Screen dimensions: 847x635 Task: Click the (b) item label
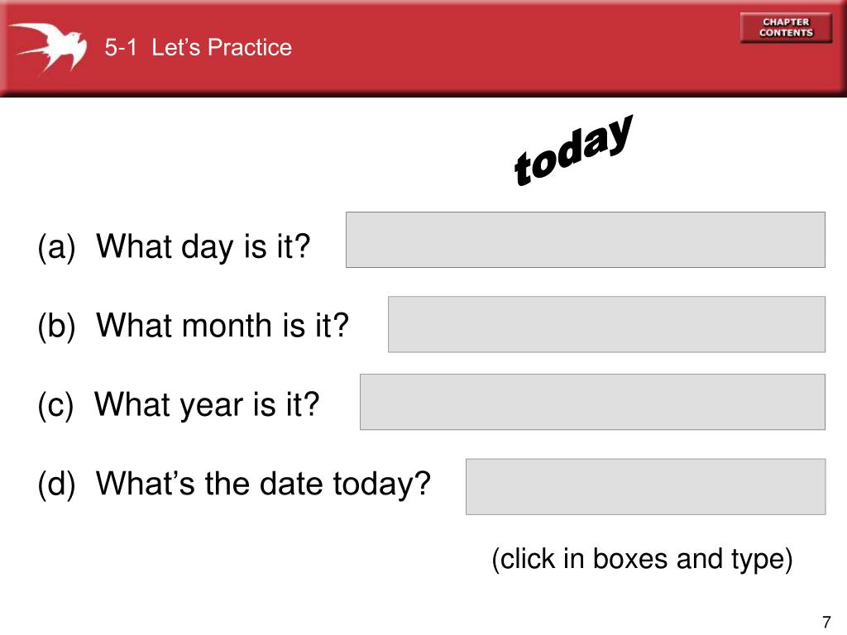point(56,326)
